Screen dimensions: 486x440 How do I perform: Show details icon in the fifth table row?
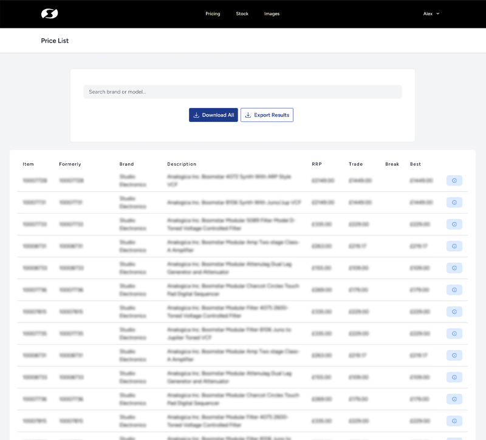pyautogui.click(x=454, y=268)
